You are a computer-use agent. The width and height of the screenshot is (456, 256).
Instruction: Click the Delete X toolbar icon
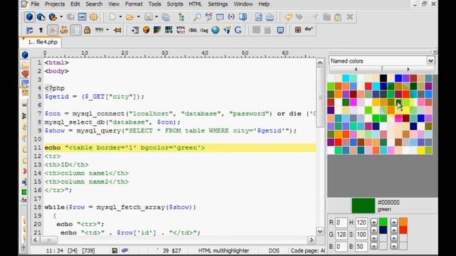coord(350,17)
